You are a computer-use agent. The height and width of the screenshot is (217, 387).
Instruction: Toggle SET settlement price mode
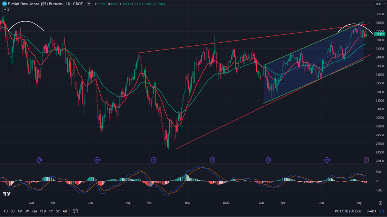(381, 211)
